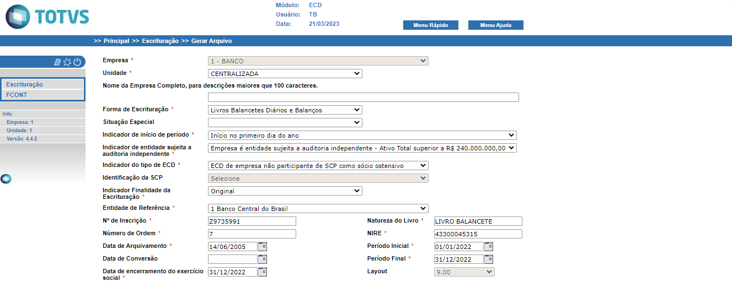Click the TOTVS logo
The image size is (732, 287).
[x=47, y=17]
